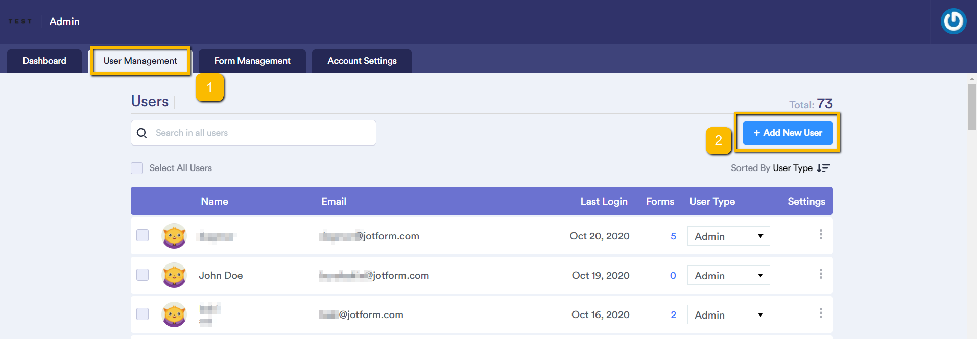
Task: Check the Select All Users checkbox
Action: pyautogui.click(x=137, y=168)
